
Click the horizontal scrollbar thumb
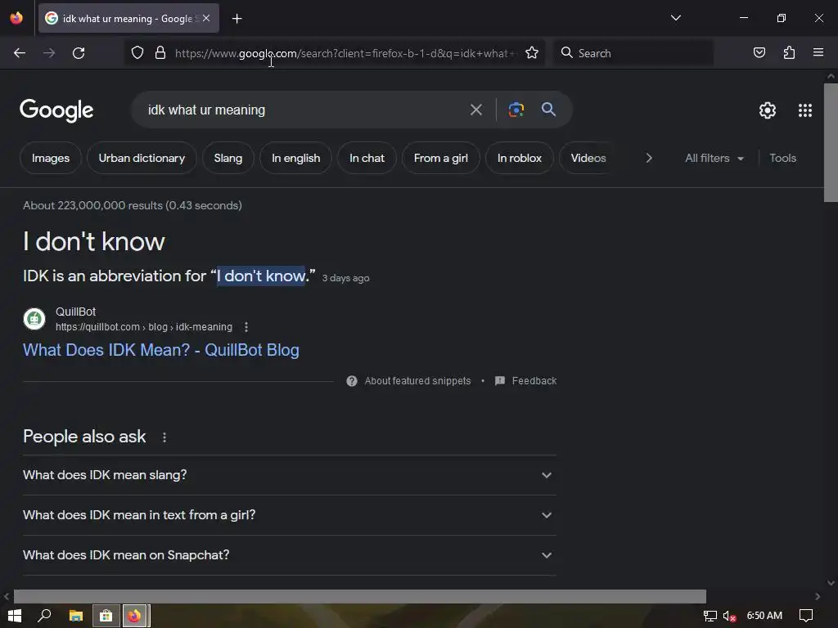coord(360,596)
